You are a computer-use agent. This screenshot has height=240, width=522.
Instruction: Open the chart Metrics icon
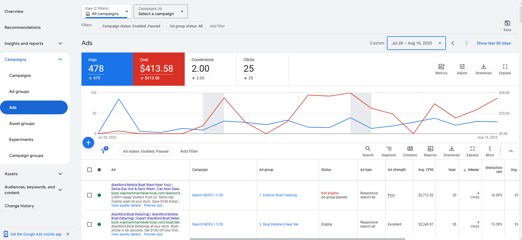pyautogui.click(x=441, y=67)
